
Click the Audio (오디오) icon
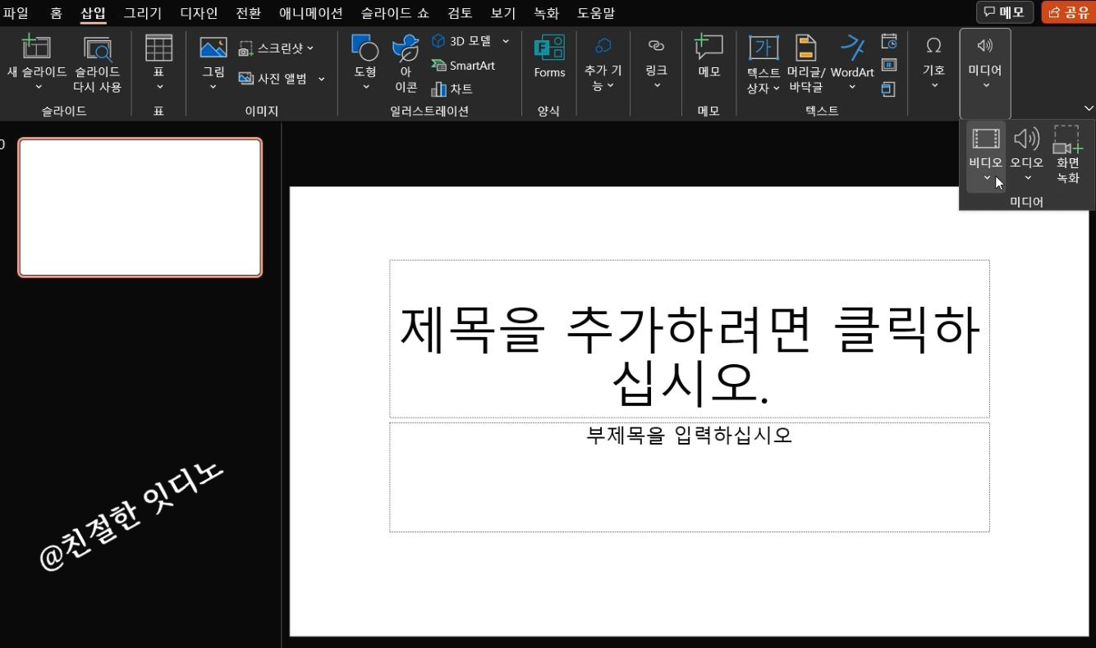pos(1026,139)
